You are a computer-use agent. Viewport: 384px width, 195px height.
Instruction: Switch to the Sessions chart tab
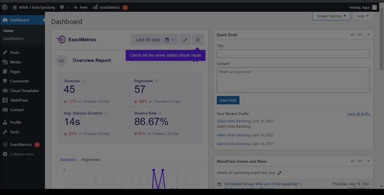[x=68, y=160]
